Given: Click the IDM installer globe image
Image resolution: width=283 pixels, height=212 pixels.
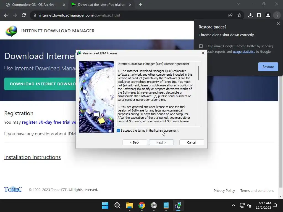Looking at the screenshot, I should 96,97.
